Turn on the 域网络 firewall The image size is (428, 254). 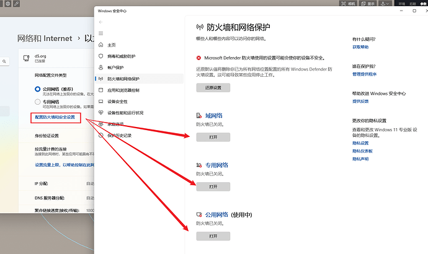coord(213,137)
